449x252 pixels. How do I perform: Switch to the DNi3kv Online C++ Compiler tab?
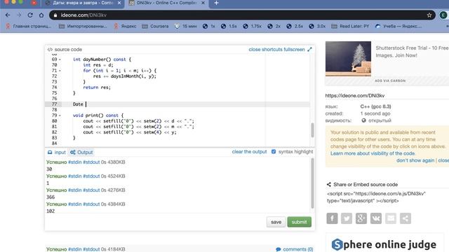[x=167, y=3]
